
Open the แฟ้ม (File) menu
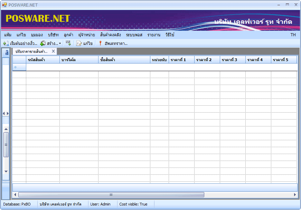coord(8,35)
